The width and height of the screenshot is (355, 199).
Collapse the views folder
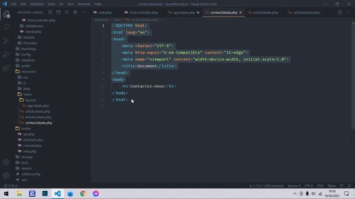[x=27, y=95]
